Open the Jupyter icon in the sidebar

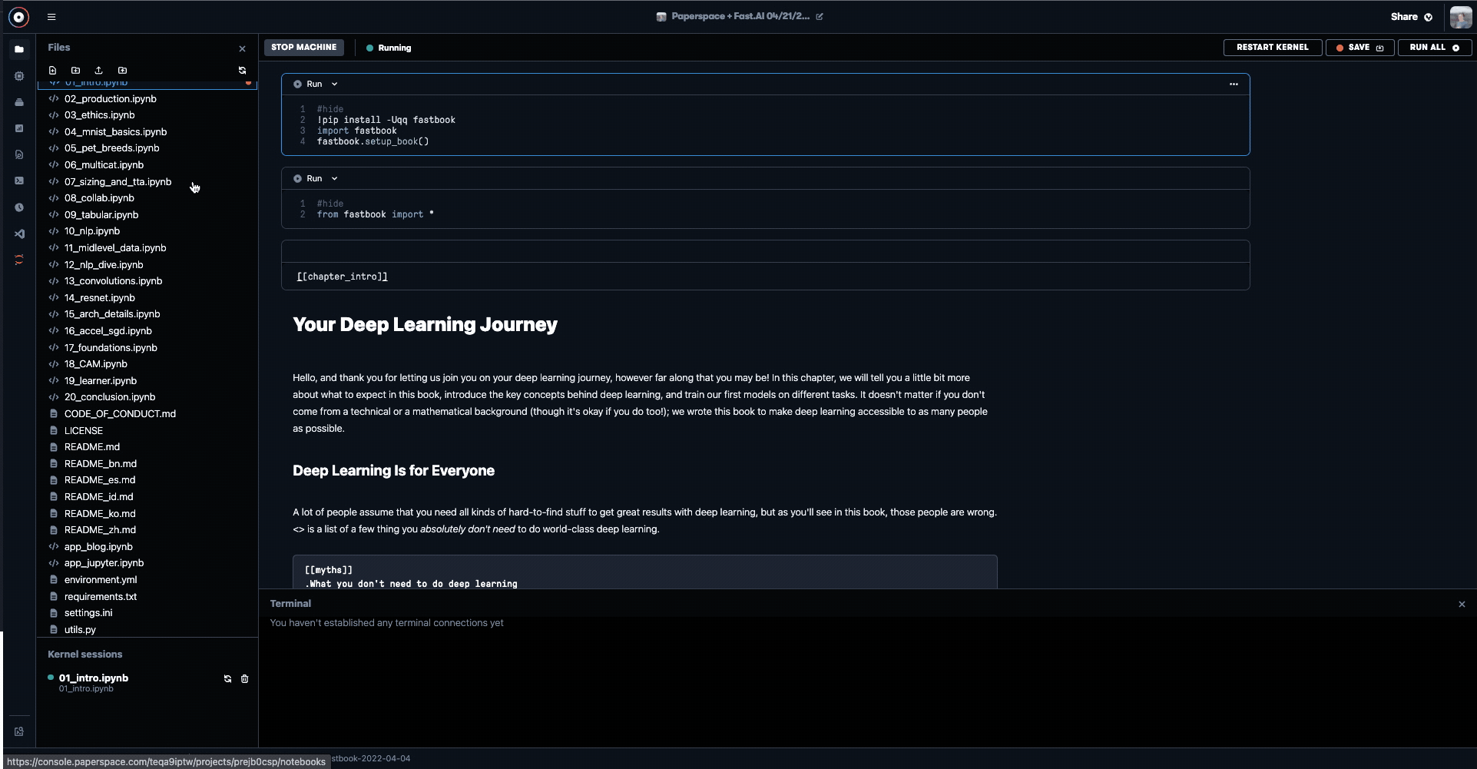pos(19,260)
